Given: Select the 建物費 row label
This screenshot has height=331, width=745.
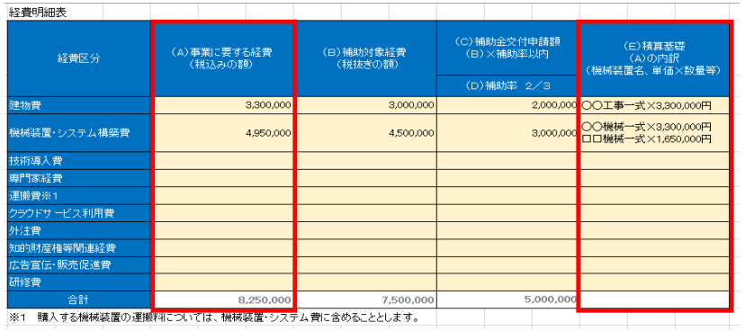Looking at the screenshot, I should point(79,105).
